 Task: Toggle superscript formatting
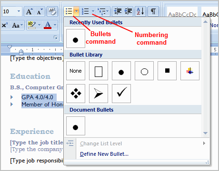tap(5, 25)
